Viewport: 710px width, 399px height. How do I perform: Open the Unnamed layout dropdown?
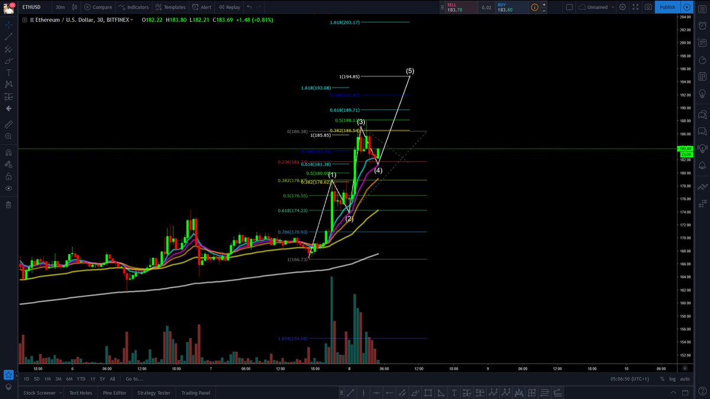click(597, 7)
